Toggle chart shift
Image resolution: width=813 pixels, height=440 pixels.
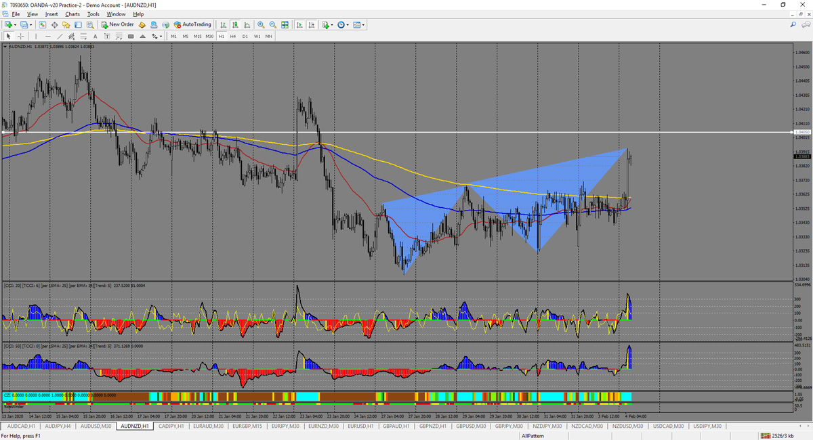point(311,25)
